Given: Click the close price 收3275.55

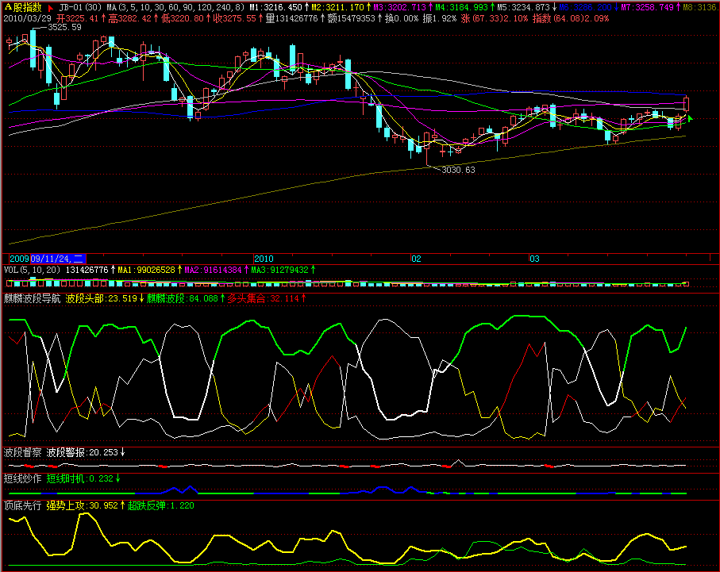Looking at the screenshot, I should click(235, 19).
